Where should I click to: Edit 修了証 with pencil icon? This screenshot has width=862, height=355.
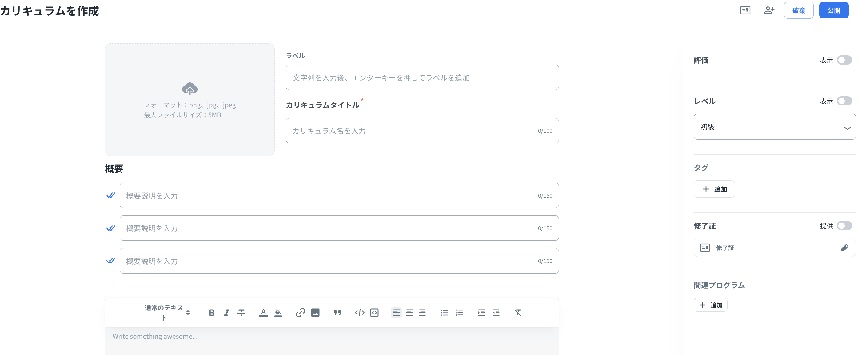pos(844,248)
